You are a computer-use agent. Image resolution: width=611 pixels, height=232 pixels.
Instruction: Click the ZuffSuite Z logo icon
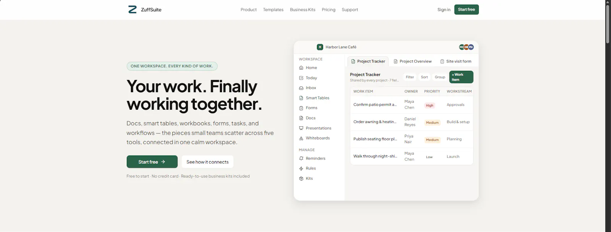coord(133,10)
